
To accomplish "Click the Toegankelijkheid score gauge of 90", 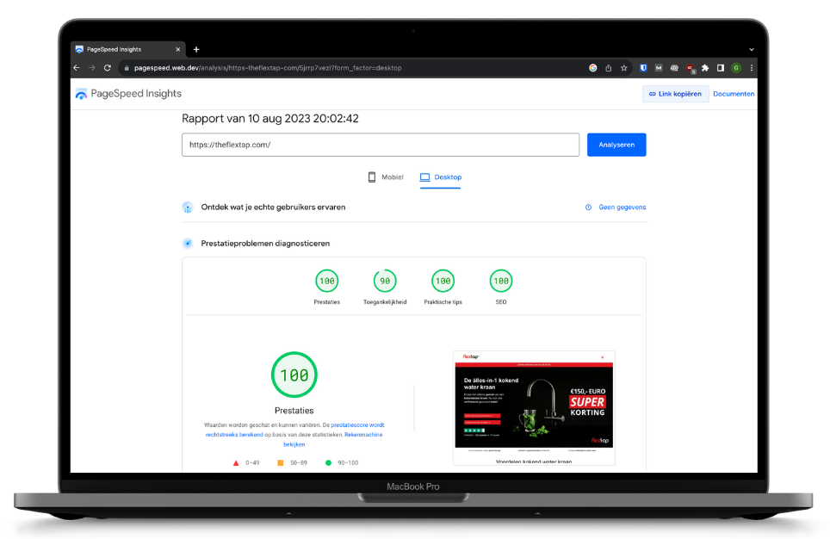I will tap(385, 282).
